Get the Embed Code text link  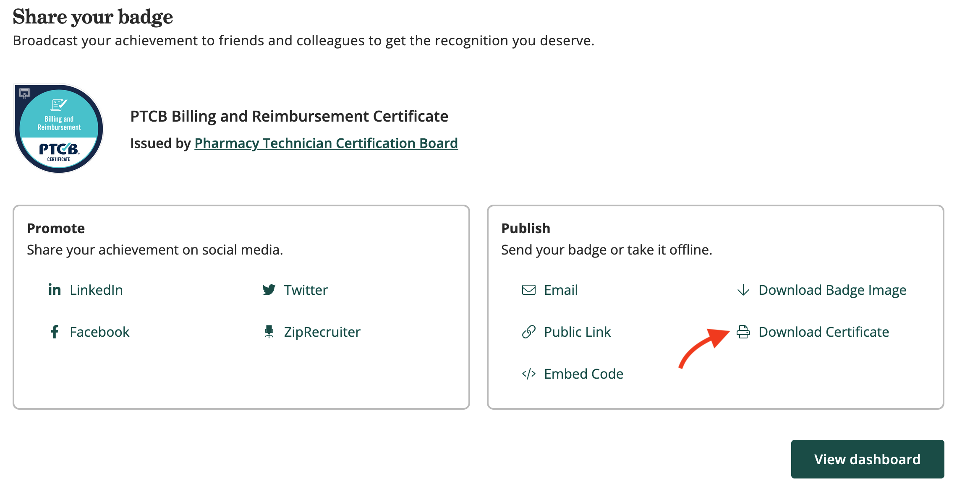[x=583, y=374]
